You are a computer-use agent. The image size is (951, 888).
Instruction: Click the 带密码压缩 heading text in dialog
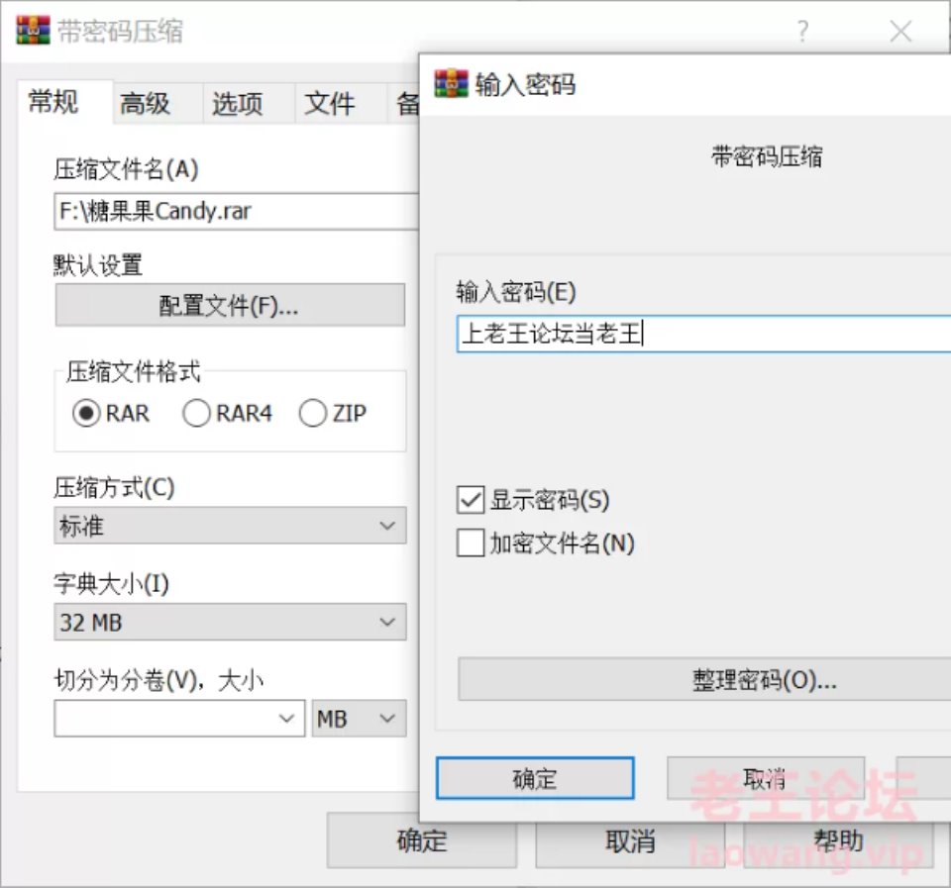click(x=767, y=156)
